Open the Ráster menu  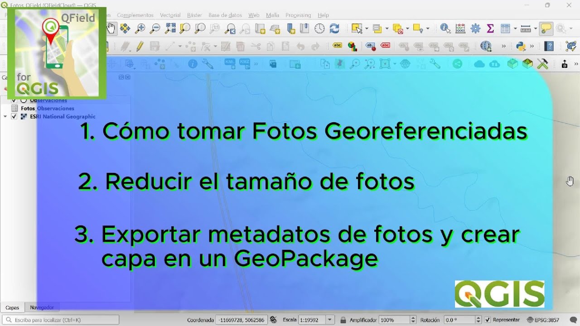click(194, 15)
